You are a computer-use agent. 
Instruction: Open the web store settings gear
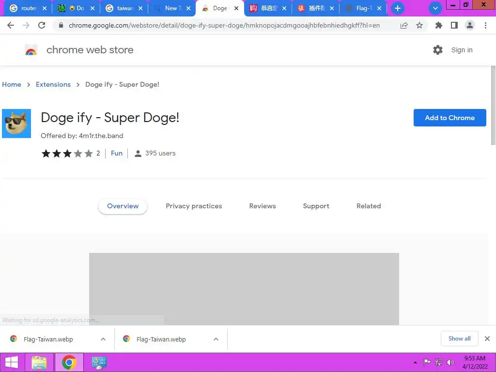438,50
